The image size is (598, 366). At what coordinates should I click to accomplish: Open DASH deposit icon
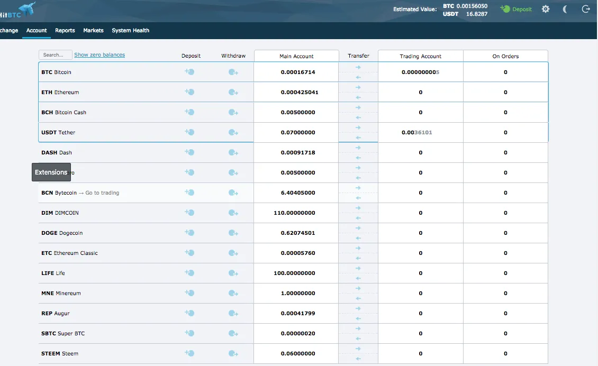189,152
